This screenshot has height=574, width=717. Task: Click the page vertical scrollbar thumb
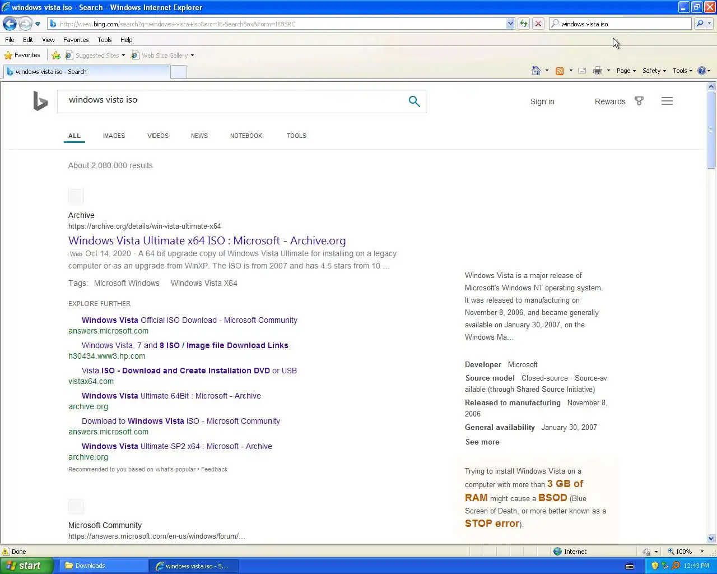[x=711, y=130]
